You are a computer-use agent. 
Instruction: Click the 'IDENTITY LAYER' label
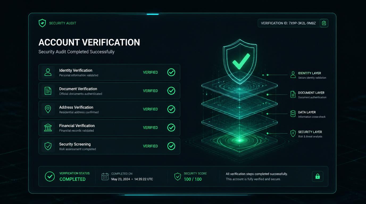coord(310,73)
